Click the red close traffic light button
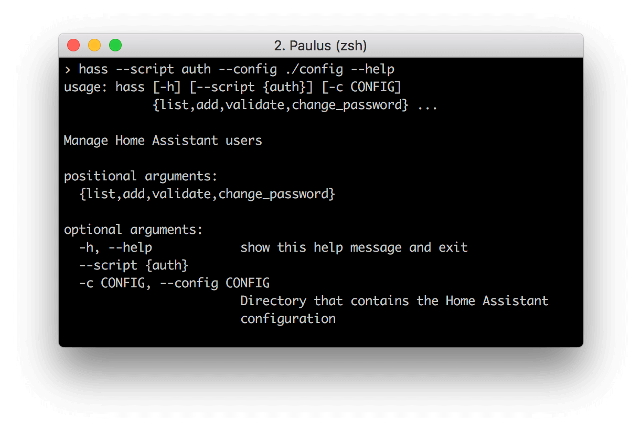The image size is (642, 431). 73,45
